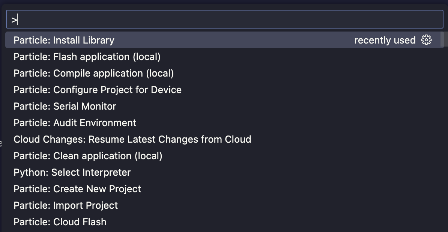This screenshot has height=232, width=448.
Task: Choose Particle: Cloud Flash entry
Action: tap(60, 222)
